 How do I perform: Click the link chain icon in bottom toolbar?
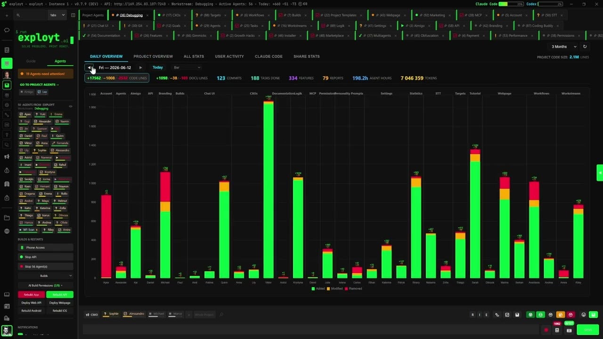[x=497, y=315]
